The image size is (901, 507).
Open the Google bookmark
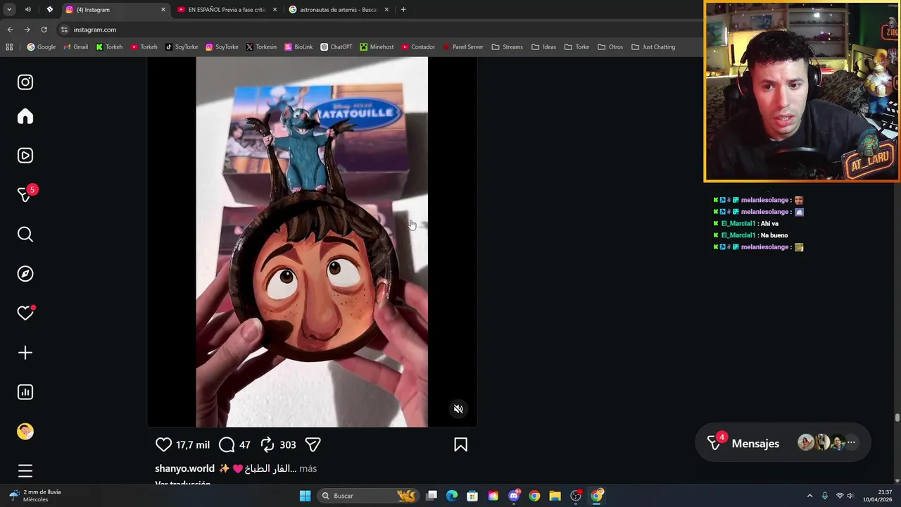point(42,47)
